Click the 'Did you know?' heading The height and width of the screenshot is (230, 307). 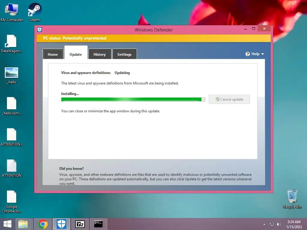(71, 169)
